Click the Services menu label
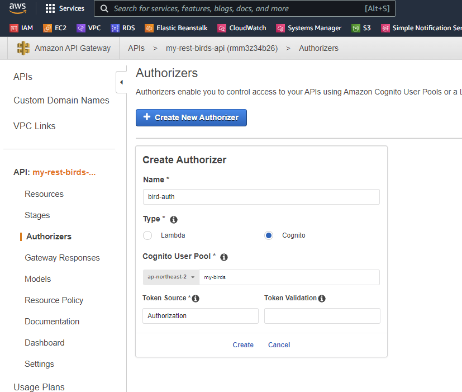 coord(72,8)
